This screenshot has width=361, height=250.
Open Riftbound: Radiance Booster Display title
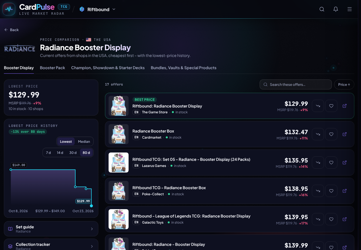167,106
